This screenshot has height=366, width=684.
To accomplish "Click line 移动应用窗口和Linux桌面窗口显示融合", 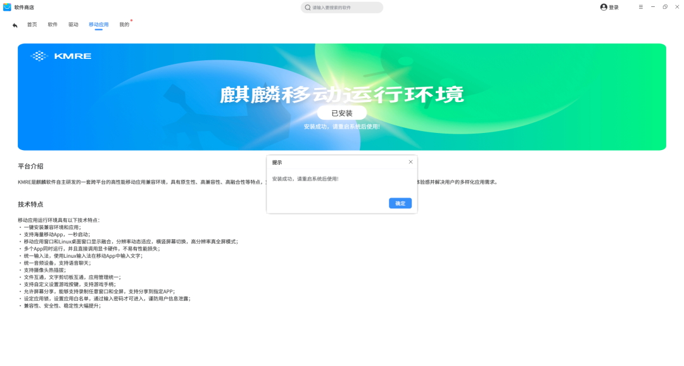I will [x=131, y=242].
